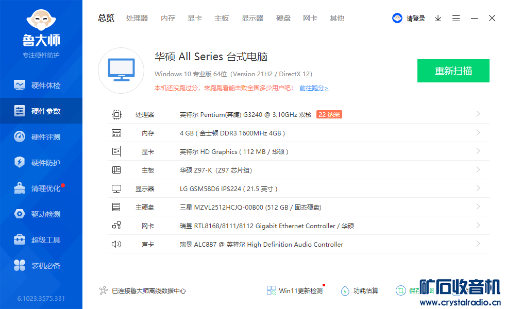The width and height of the screenshot is (505, 309).
Task: Click 英特尔 Pentium G3240 processor text
Action: (x=246, y=114)
